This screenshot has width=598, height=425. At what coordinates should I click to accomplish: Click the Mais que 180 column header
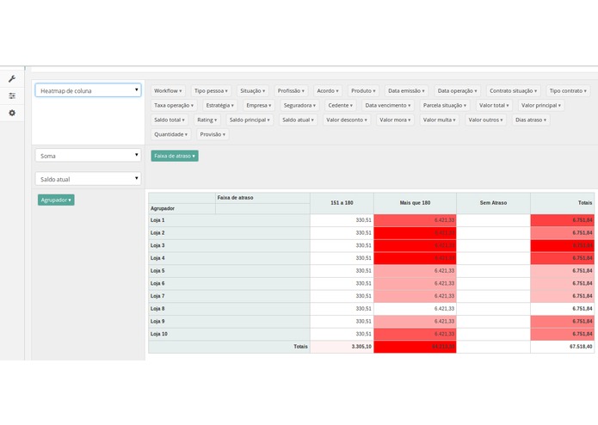(415, 203)
